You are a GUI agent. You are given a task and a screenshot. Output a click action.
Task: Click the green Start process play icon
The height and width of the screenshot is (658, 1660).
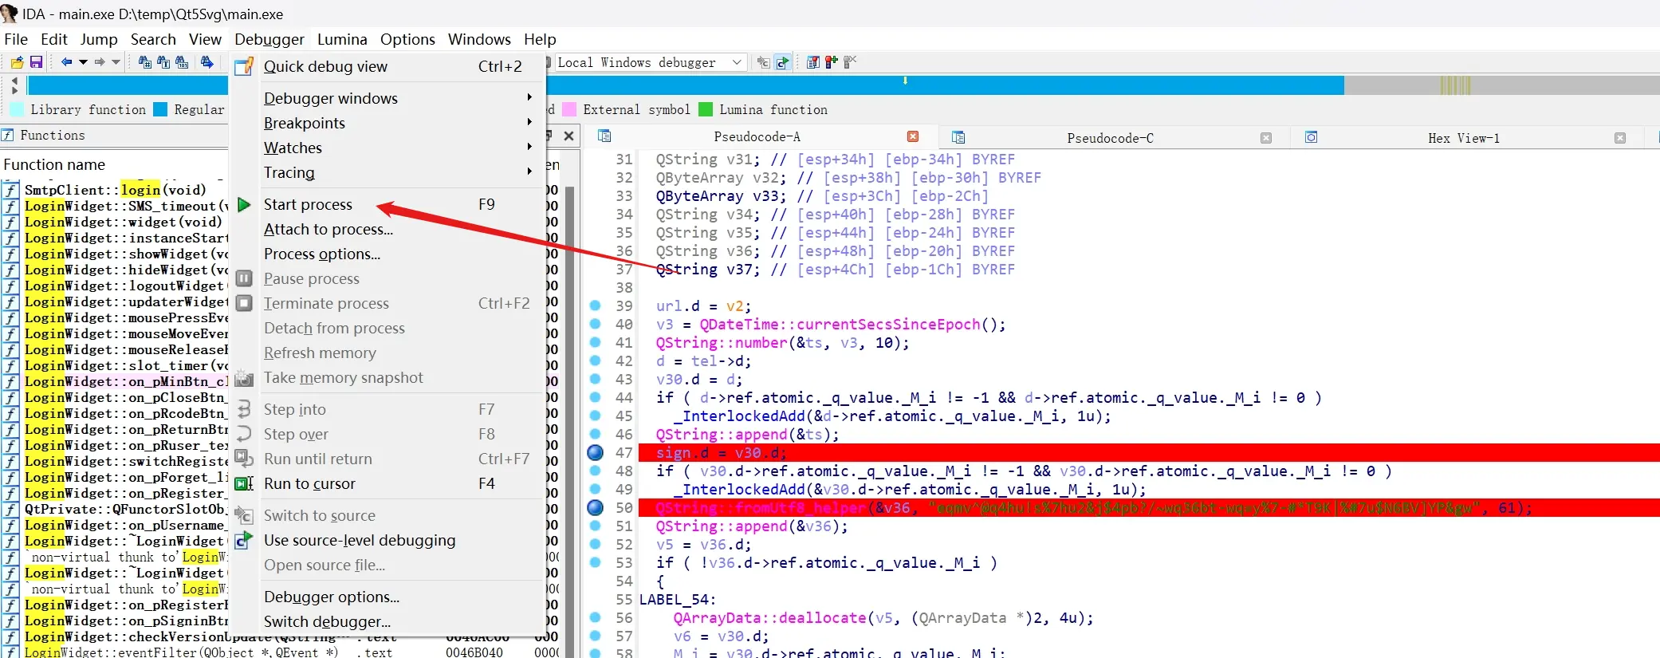coord(245,205)
